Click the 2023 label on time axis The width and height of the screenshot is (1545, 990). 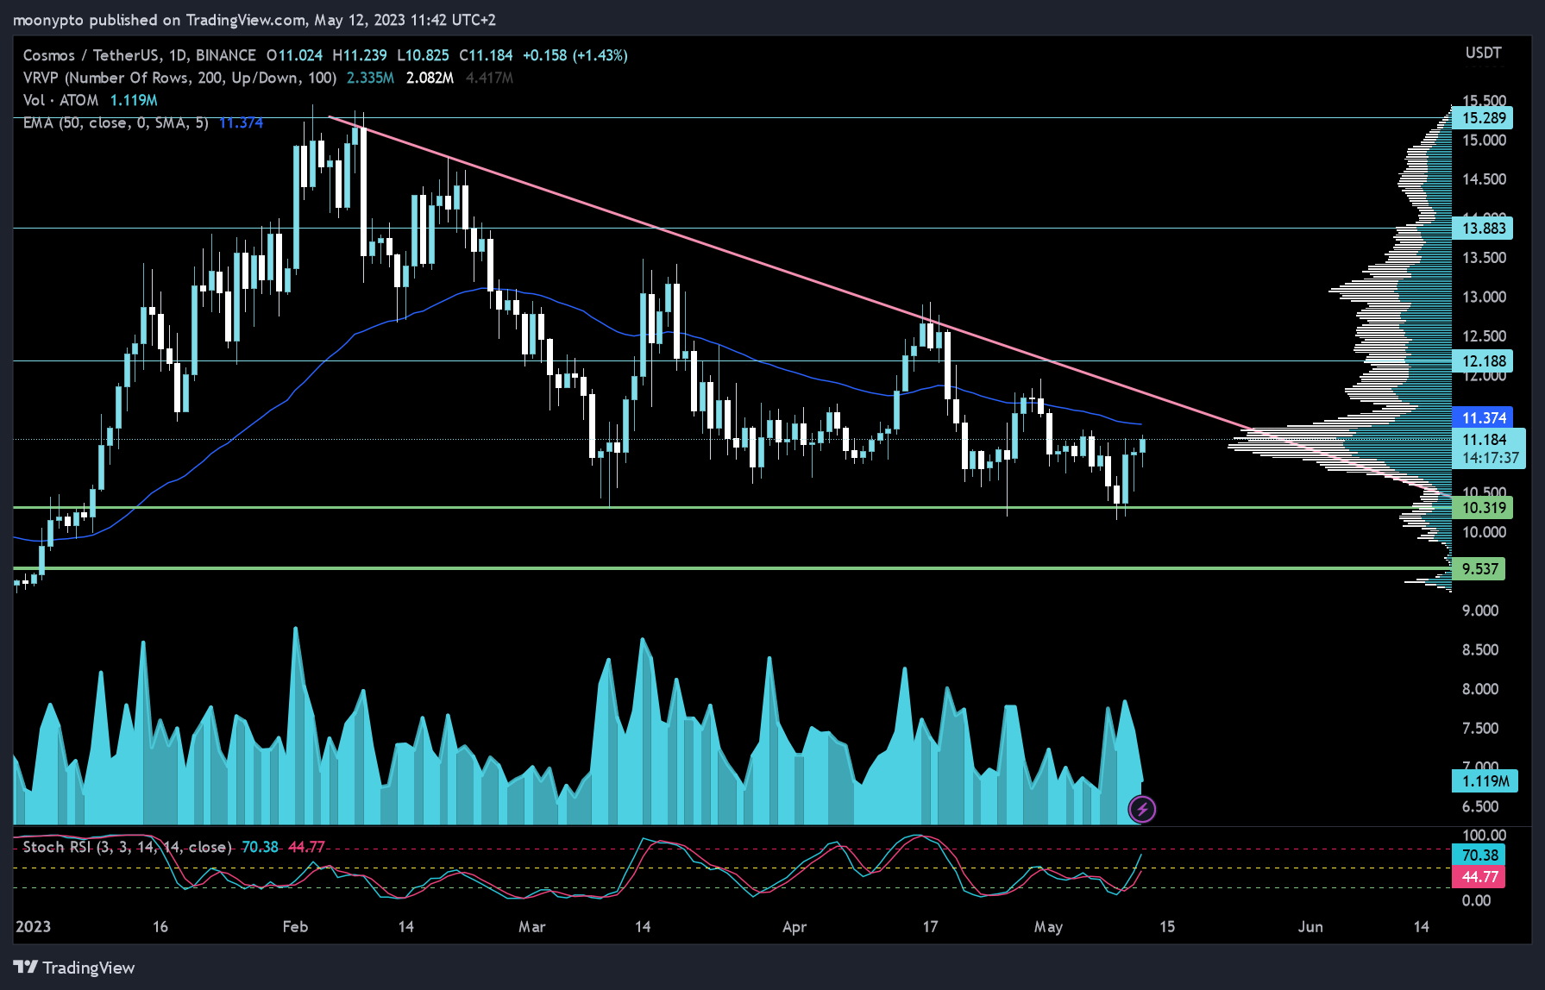click(x=33, y=927)
